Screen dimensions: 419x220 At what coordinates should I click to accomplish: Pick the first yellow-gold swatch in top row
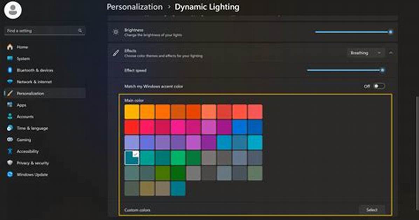pyautogui.click(x=132, y=112)
